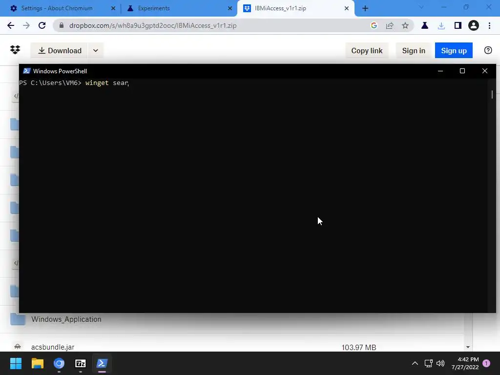Open the profile avatar menu
This screenshot has height=375, width=500.
[x=474, y=25]
